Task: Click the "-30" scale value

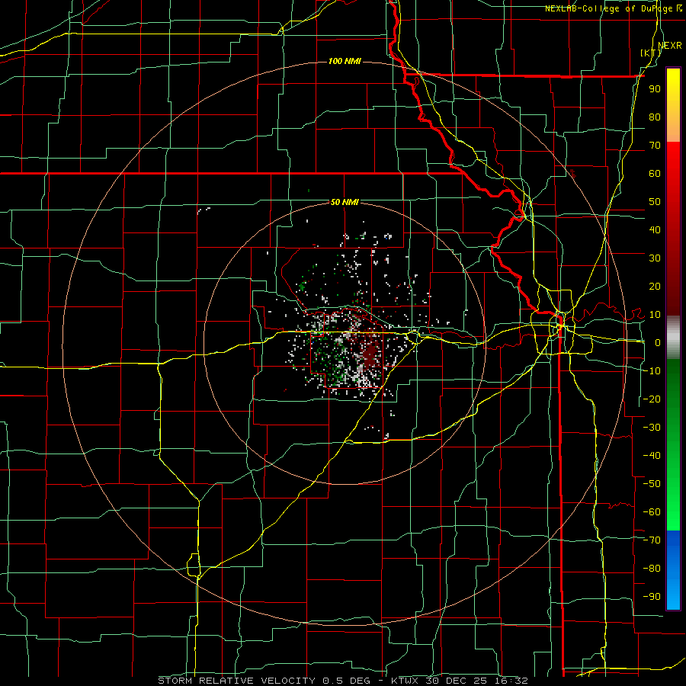Action: tap(652, 428)
